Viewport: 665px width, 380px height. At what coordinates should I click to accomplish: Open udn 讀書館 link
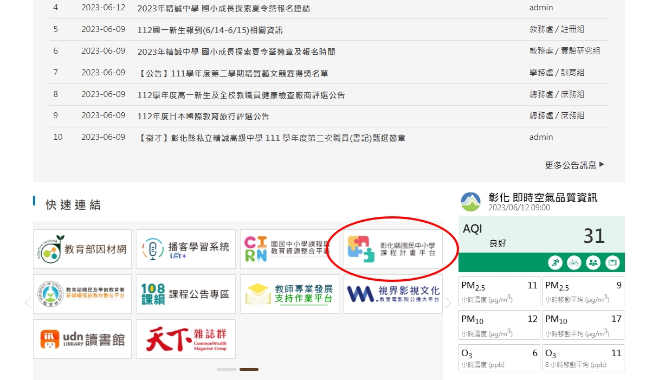[82, 339]
